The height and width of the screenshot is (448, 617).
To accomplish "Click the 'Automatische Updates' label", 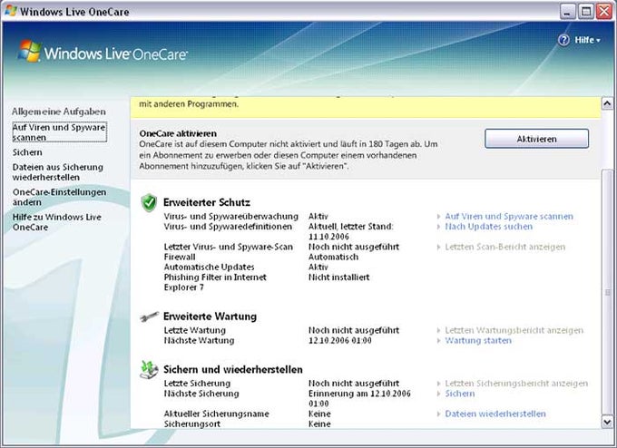I will pyautogui.click(x=209, y=267).
